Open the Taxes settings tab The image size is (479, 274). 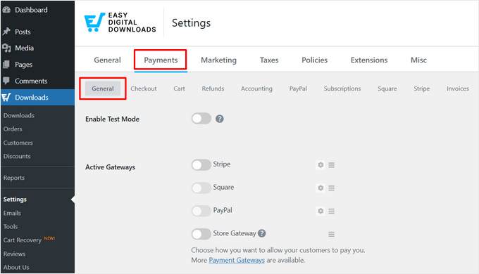[x=269, y=60]
